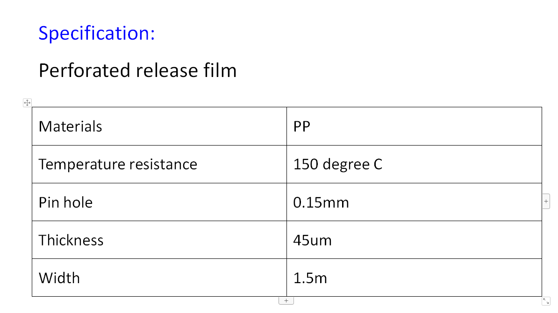Click the table move handle icon
Viewport: 558px width, 313px height.
tap(27, 103)
